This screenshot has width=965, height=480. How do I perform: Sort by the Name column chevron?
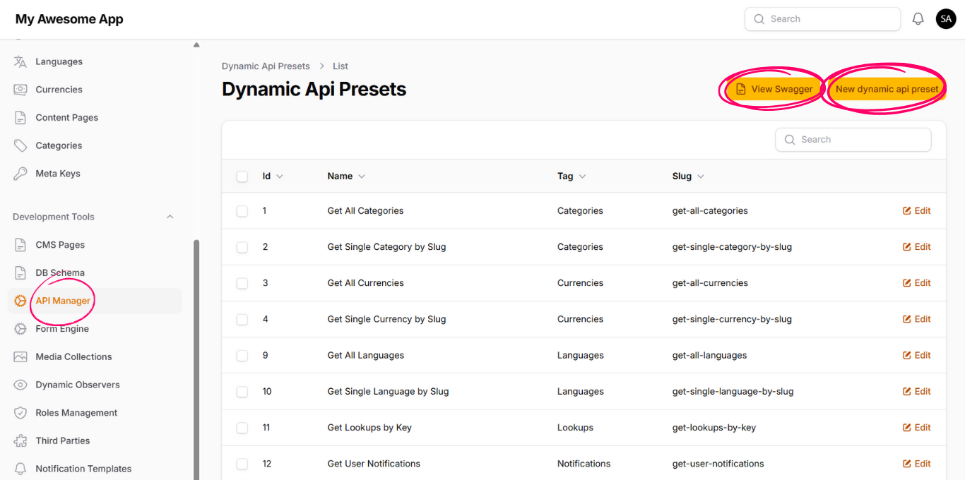362,176
